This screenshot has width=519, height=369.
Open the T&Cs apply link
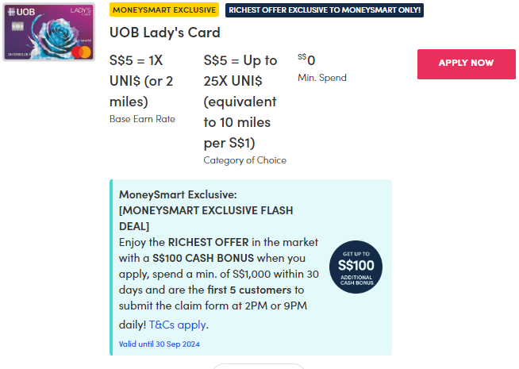(x=179, y=325)
